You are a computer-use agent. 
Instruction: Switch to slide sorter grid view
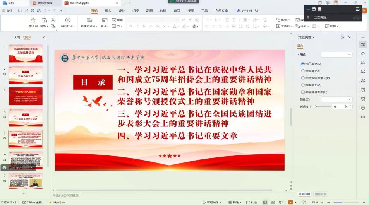(x=273, y=202)
